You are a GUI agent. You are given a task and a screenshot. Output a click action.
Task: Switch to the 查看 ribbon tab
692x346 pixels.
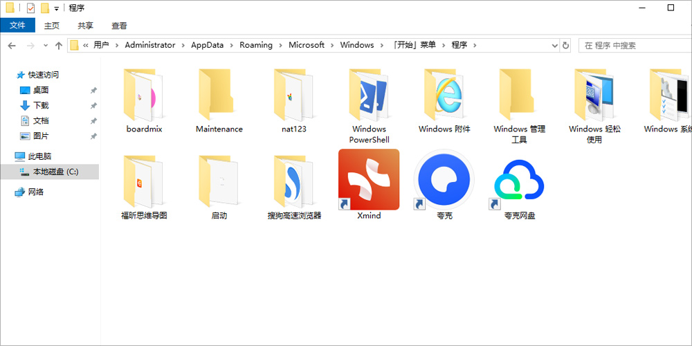(x=119, y=26)
